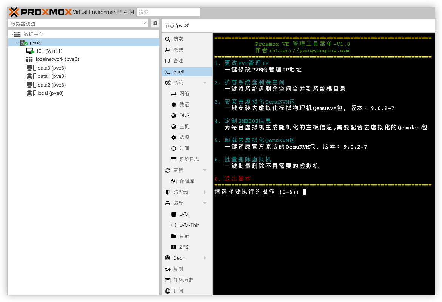Screen dimensions: 442x302
Task: Collapse the pve8 node tree
Action: pos(18,43)
